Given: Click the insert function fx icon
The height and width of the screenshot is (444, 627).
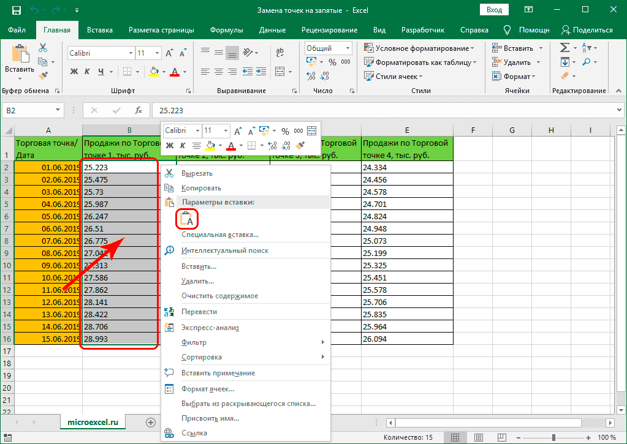Looking at the screenshot, I should click(139, 111).
